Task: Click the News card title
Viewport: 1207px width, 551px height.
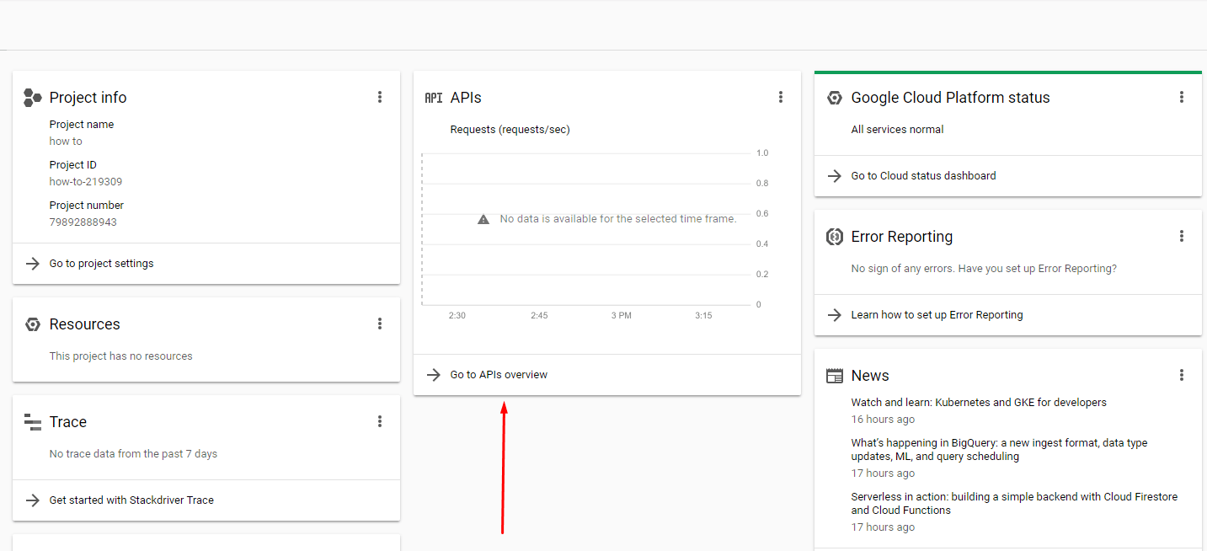Action: (870, 376)
